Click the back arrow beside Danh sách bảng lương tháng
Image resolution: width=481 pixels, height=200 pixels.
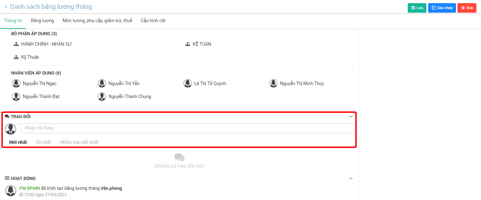[6, 7]
